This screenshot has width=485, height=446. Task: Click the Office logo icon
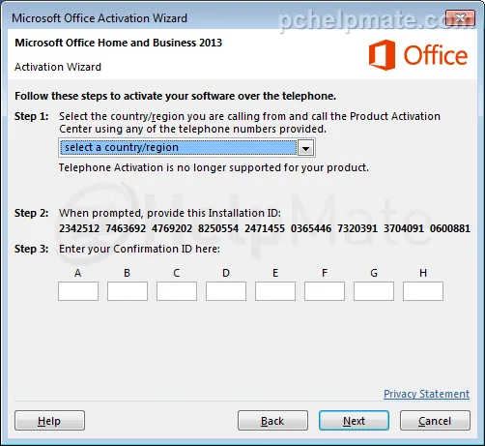coord(382,55)
